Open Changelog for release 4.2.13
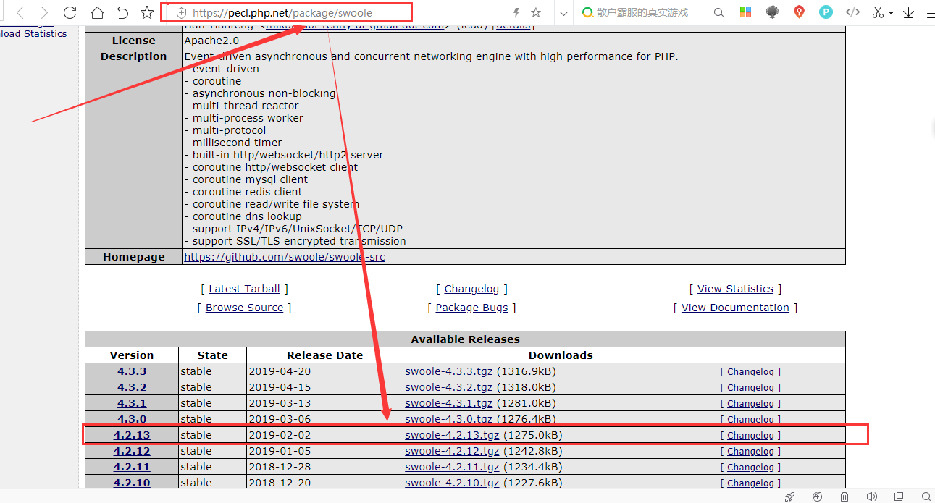935x503 pixels. [x=750, y=436]
